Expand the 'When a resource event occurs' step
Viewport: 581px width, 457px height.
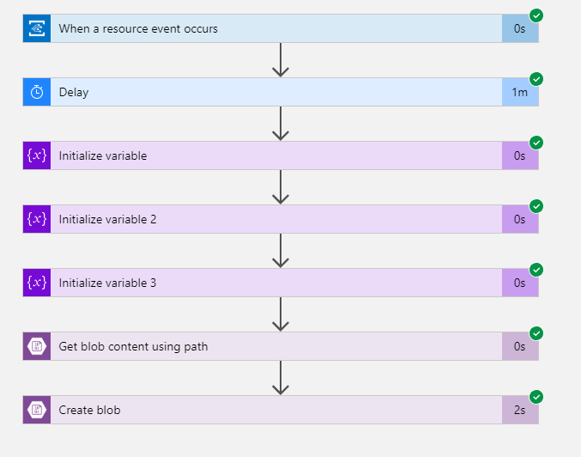pos(281,28)
